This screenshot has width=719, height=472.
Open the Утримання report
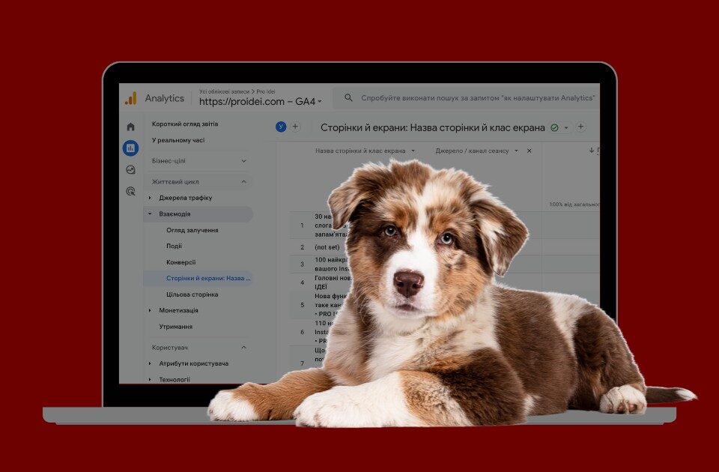[175, 327]
